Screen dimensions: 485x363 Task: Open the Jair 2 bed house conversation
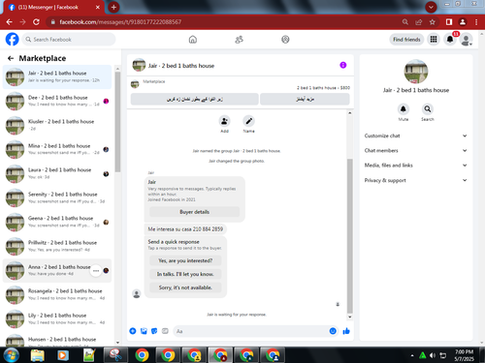click(57, 76)
